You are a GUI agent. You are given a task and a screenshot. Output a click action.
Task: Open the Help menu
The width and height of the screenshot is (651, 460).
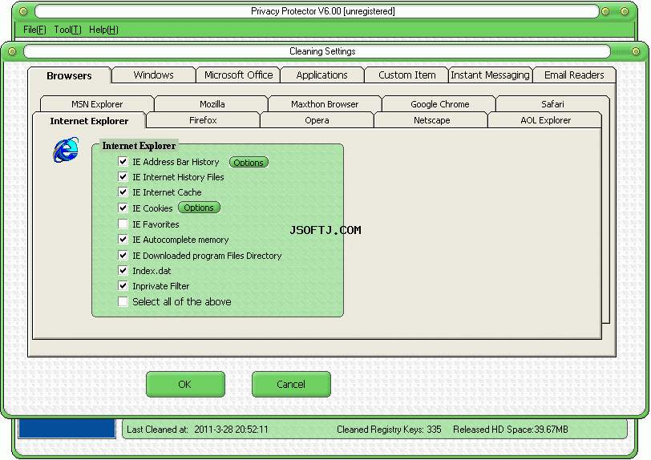(103, 30)
